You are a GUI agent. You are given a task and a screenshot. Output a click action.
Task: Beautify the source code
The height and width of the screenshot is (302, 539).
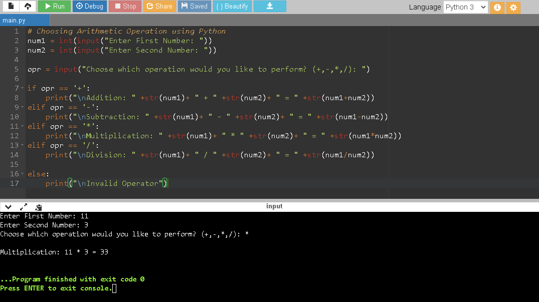pyautogui.click(x=232, y=6)
